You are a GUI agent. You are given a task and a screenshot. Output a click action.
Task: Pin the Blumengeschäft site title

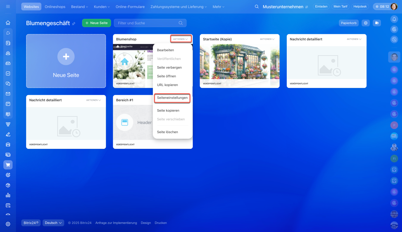[x=74, y=24]
